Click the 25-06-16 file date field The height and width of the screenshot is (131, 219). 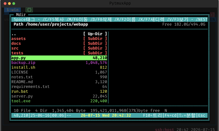pyautogui.click(x=40, y=115)
